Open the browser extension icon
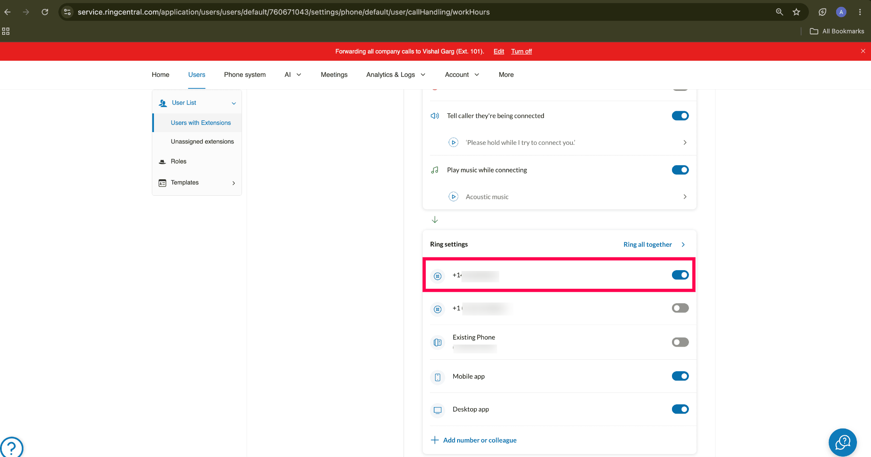 click(823, 12)
